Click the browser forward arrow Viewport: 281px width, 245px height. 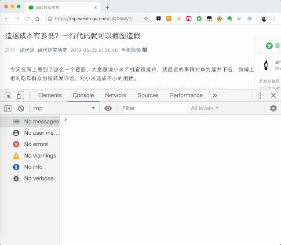17,18
